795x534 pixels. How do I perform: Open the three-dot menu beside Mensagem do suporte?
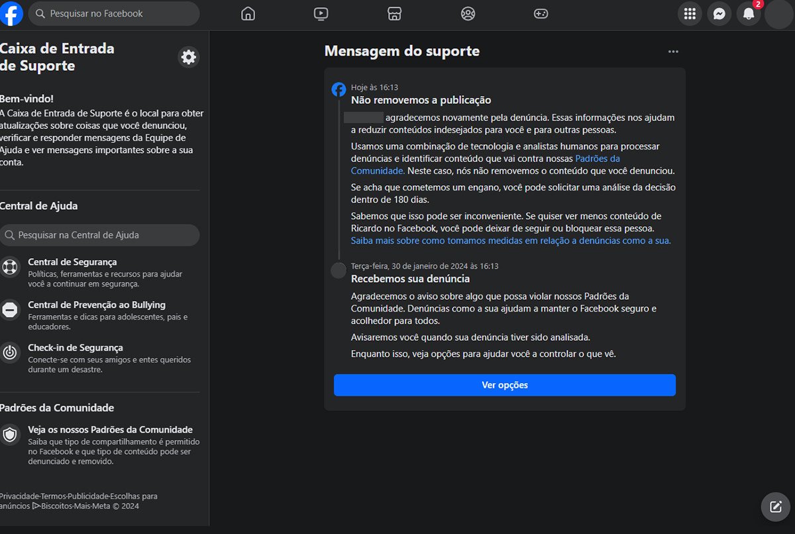(673, 52)
